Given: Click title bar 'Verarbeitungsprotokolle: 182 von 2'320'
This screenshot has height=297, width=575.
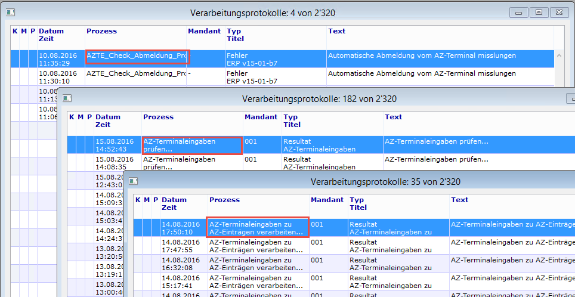Looking at the screenshot, I should [319, 98].
